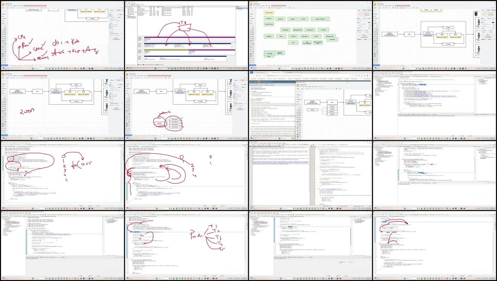The image size is (497, 281).
Task: Add a page with plus icon, CPU notes thumbnail
Action: tap(40, 66)
